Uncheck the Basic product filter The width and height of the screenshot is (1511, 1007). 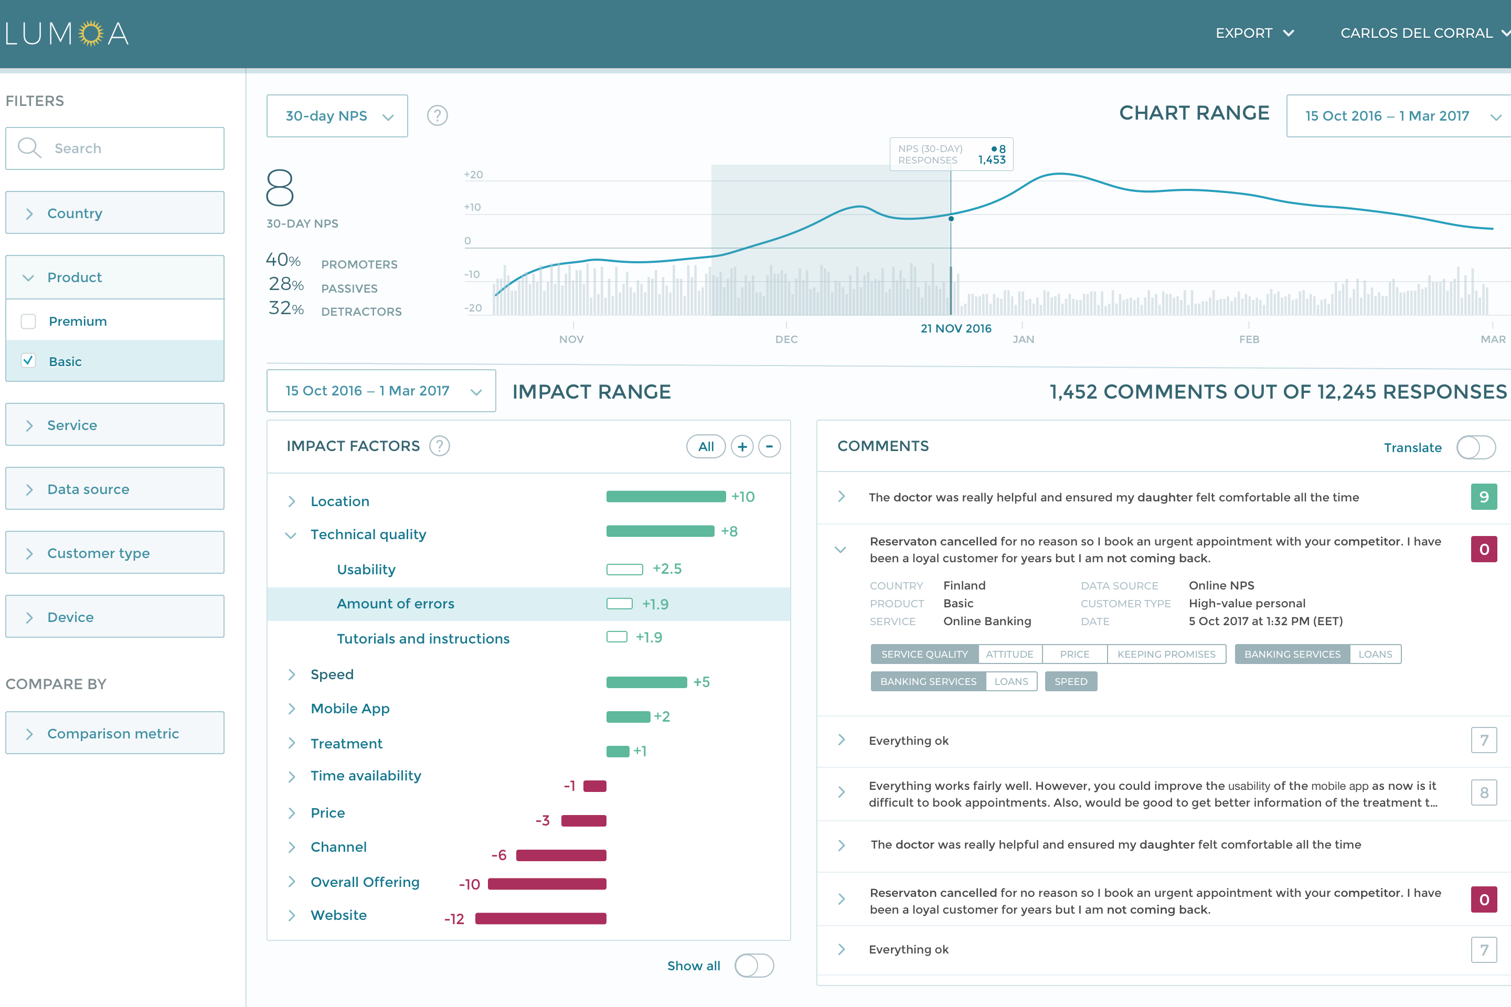tap(28, 361)
